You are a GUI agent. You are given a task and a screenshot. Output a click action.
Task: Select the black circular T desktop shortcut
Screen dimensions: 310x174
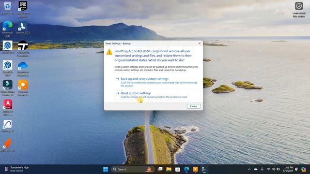[23, 49]
